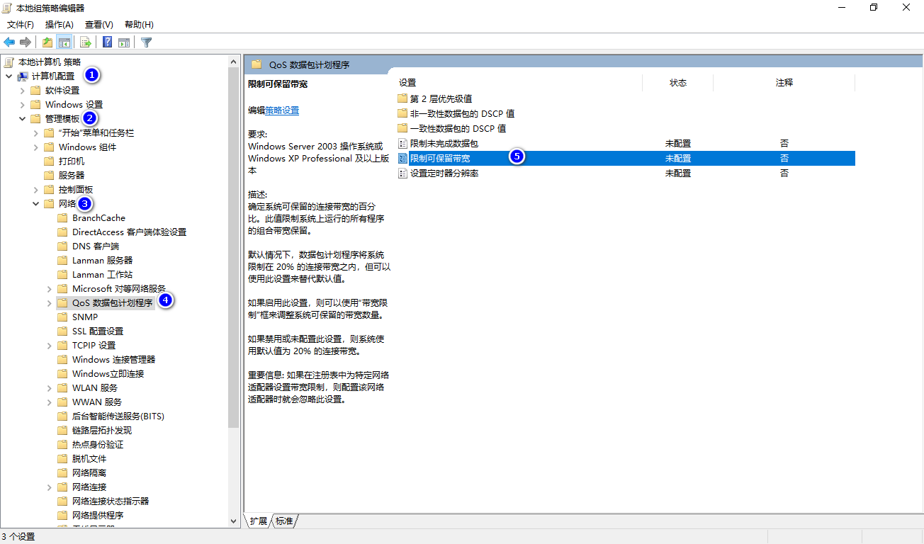This screenshot has height=544, width=924.
Task: Select Windows立即连接 in the tree
Action: coord(108,373)
